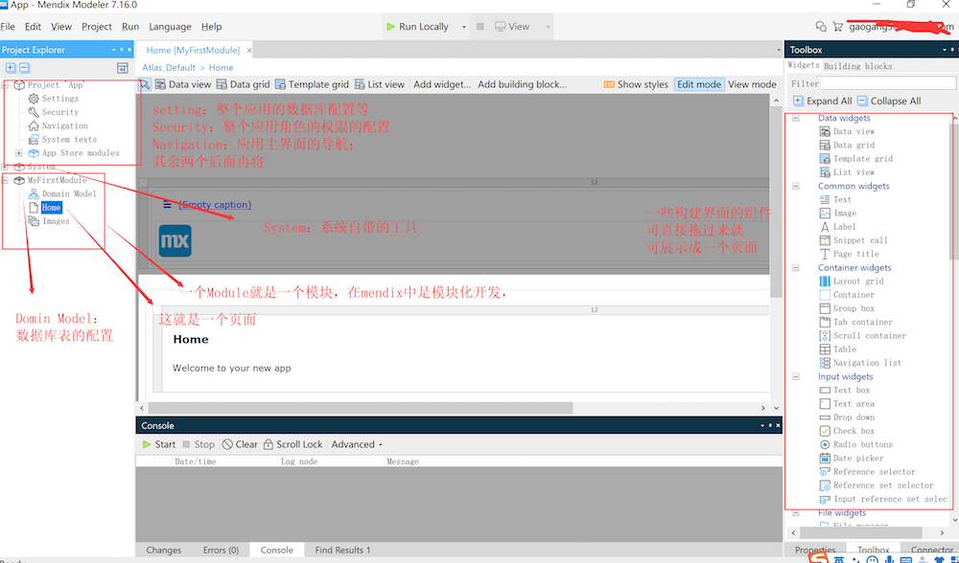Click Add widget... in page toolbar
Image resolution: width=959 pixels, height=563 pixels.
442,84
